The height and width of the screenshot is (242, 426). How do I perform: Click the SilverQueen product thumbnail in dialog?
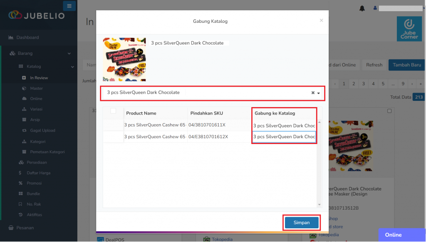[x=124, y=59]
